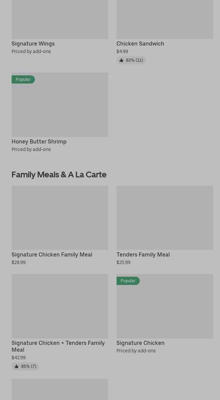Image resolution: width=220 pixels, height=400 pixels.
Task: Select Signature Chicken item image
Action: [x=165, y=306]
